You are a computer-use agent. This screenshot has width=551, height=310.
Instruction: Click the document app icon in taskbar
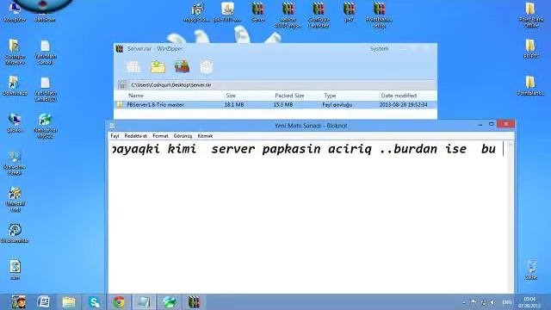coord(44,302)
